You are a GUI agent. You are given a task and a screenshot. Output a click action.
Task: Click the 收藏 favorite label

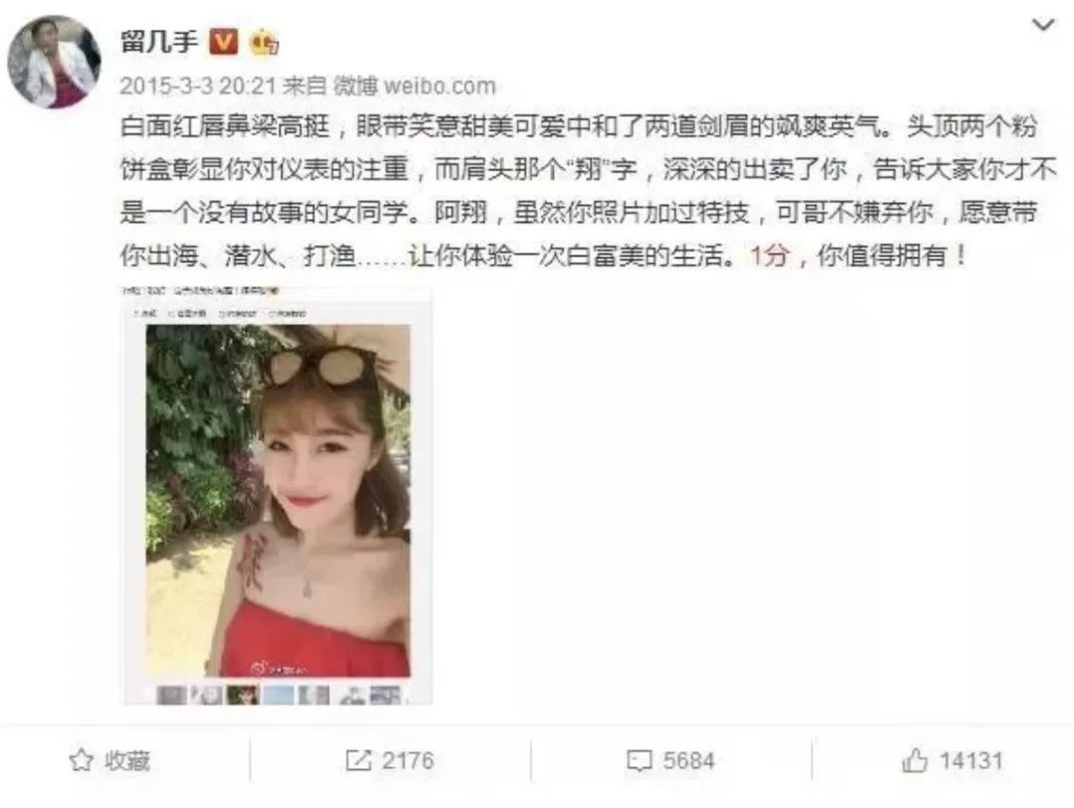127,760
